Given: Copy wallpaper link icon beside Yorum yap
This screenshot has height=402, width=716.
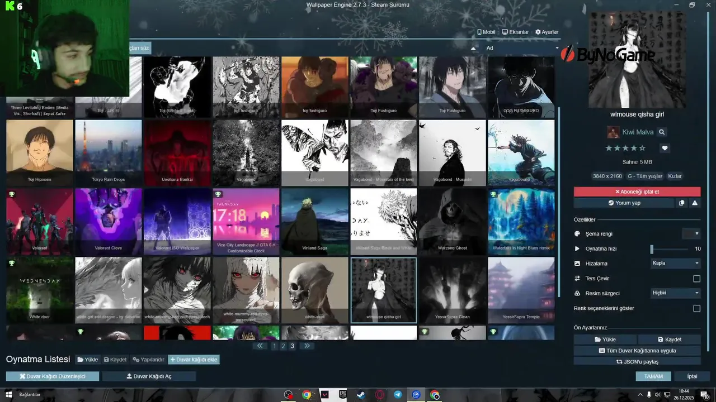Looking at the screenshot, I should (681, 203).
